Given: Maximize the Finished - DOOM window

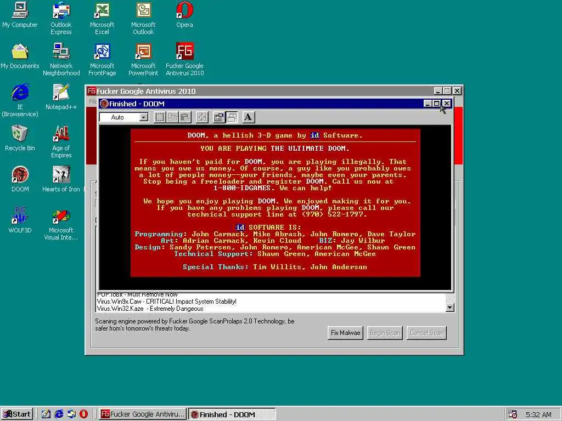Looking at the screenshot, I should 436,104.
